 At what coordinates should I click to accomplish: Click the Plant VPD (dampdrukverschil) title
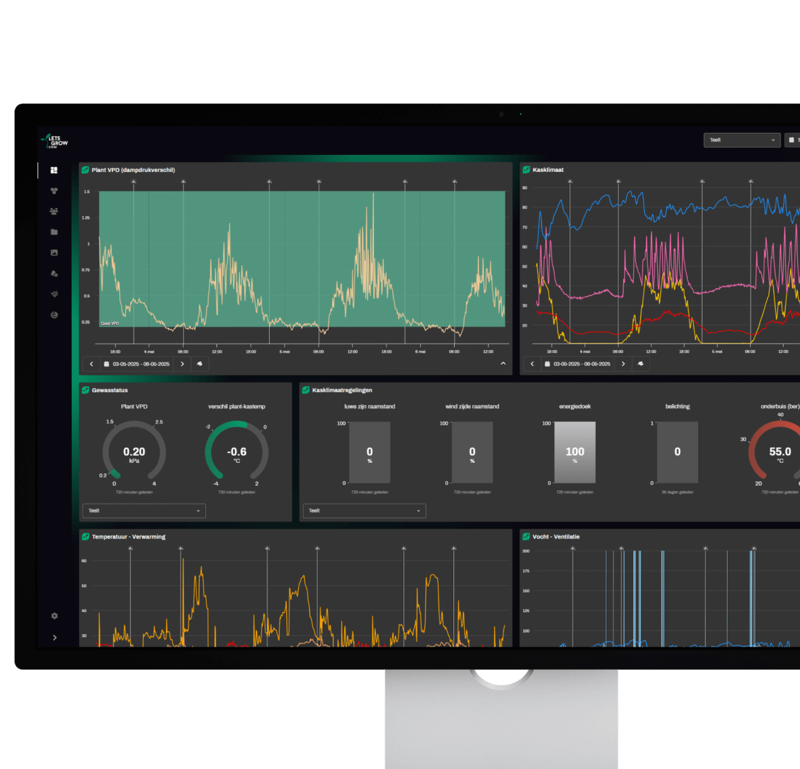pos(133,170)
